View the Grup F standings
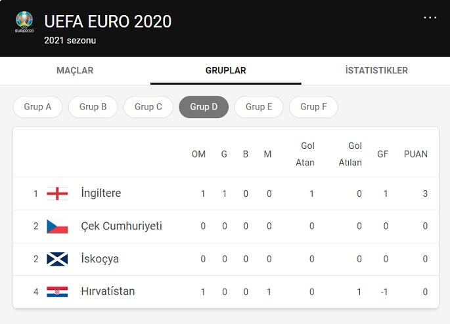 point(313,107)
